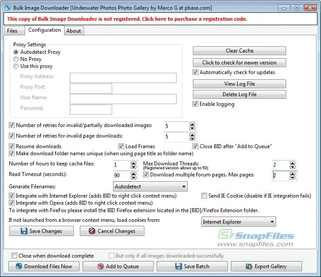Click Delete Log File button
This screenshot has width=321, height=277.
click(x=239, y=94)
